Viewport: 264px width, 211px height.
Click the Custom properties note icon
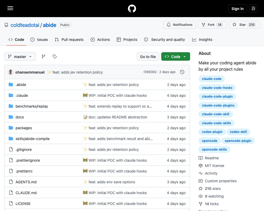coord(201,181)
